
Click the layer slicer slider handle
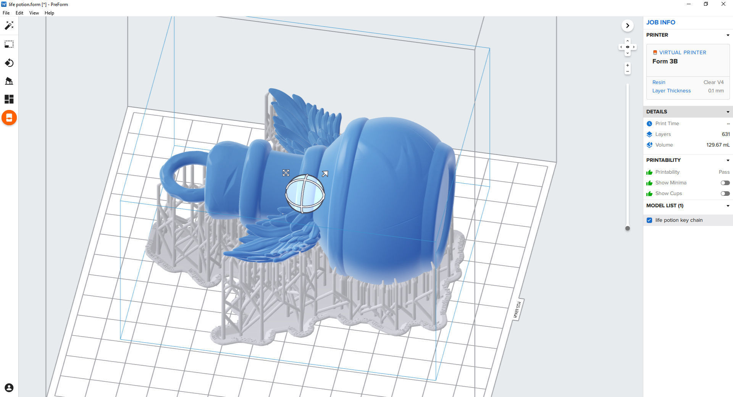pos(627,228)
